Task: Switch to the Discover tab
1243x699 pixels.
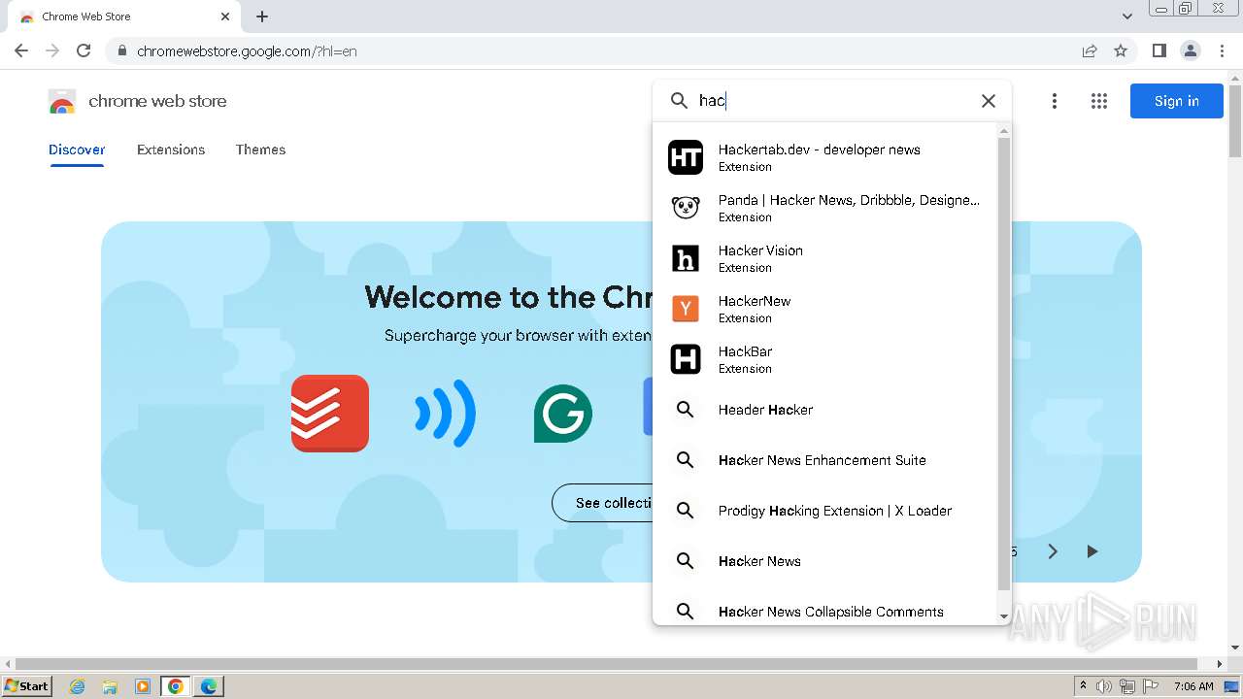Action: (77, 150)
